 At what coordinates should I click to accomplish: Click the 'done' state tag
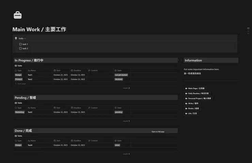tap(117, 145)
